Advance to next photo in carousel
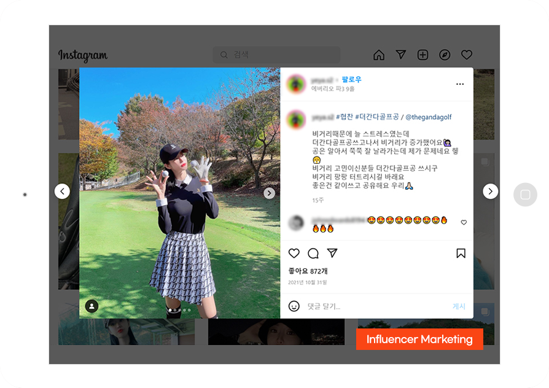 [269, 193]
